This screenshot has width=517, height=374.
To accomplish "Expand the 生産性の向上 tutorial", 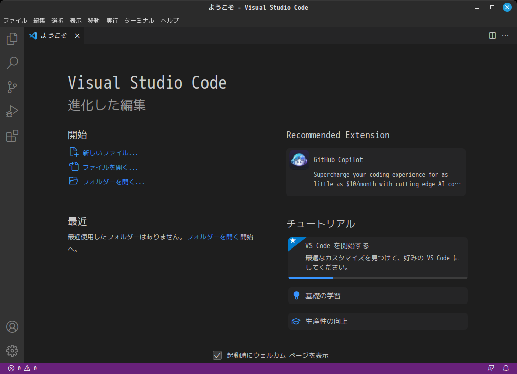I will pos(377,321).
